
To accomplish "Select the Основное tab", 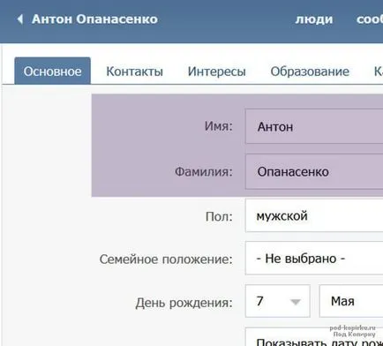I will tap(52, 71).
